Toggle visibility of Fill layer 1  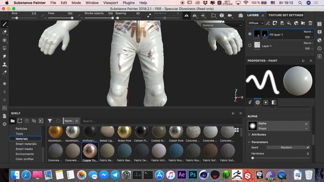(x=250, y=34)
